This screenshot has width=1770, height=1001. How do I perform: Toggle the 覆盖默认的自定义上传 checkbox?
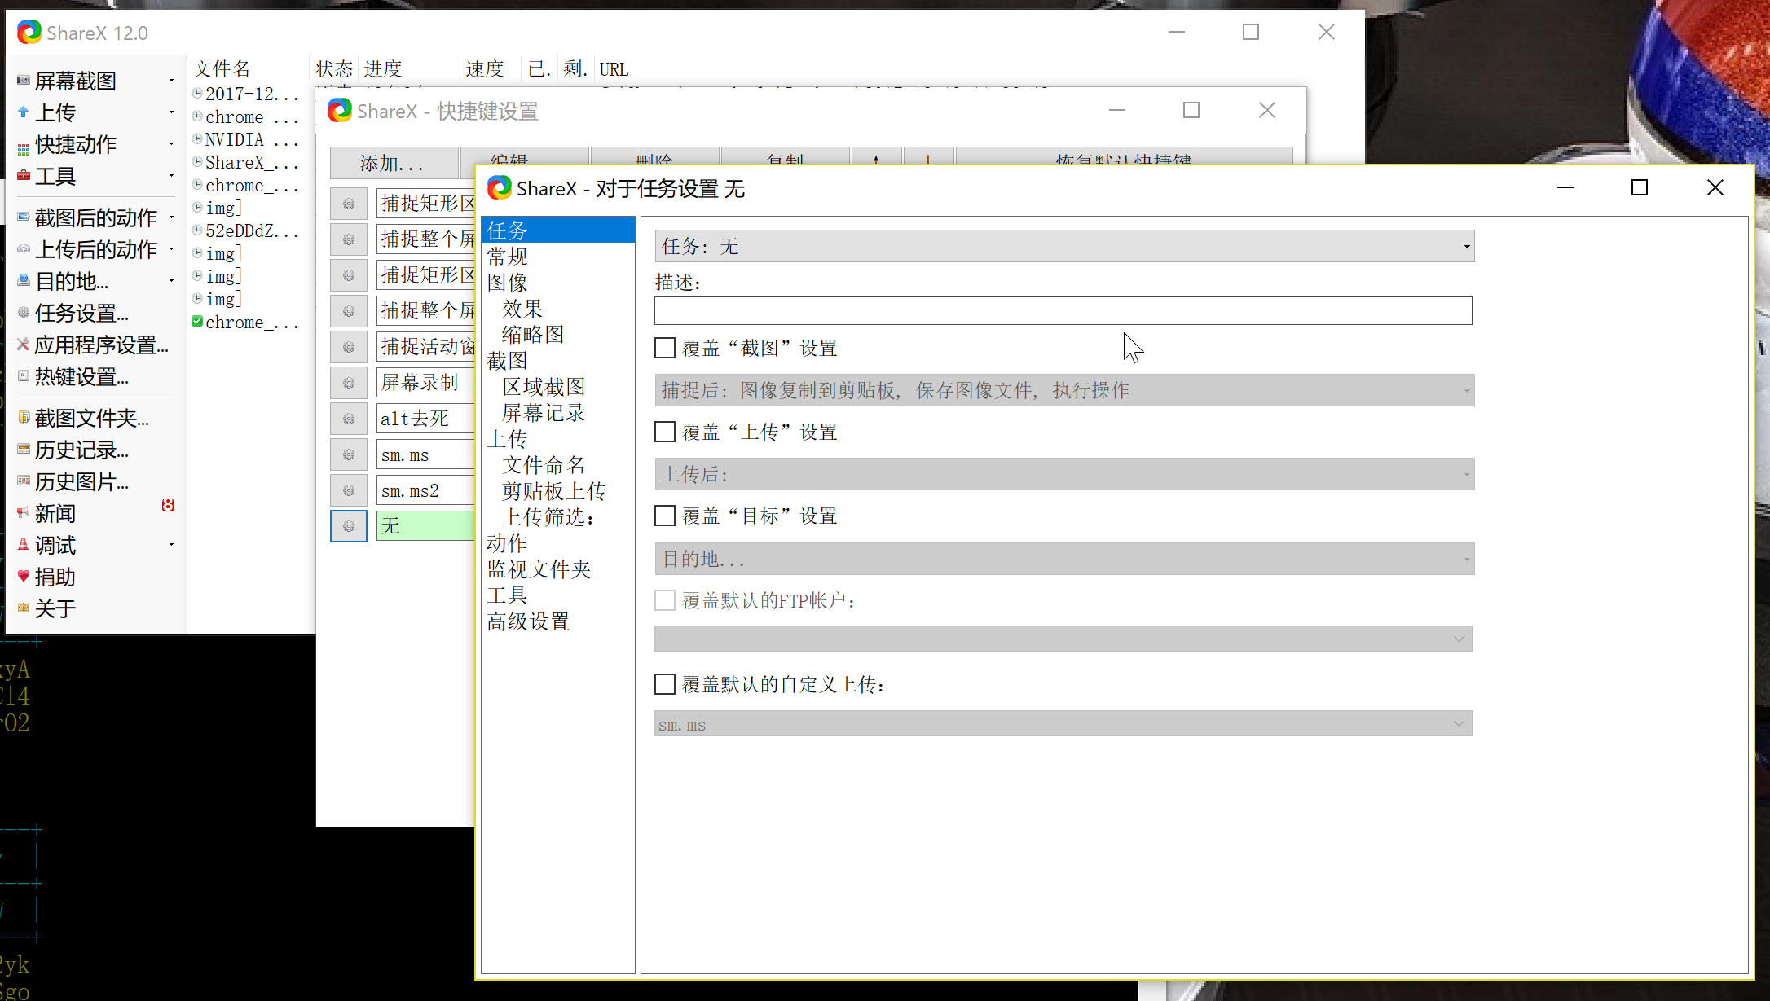coord(665,685)
